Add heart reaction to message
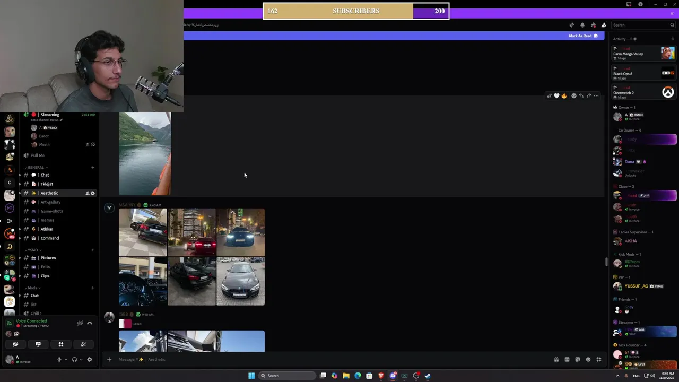Image resolution: width=679 pixels, height=382 pixels. [556, 96]
